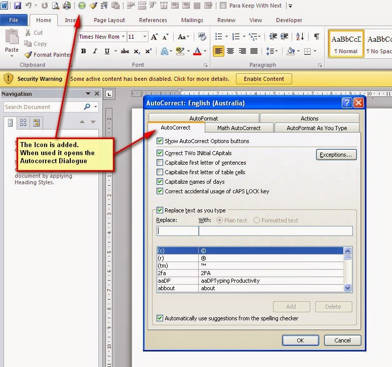Click Enable Content button

coord(264,79)
